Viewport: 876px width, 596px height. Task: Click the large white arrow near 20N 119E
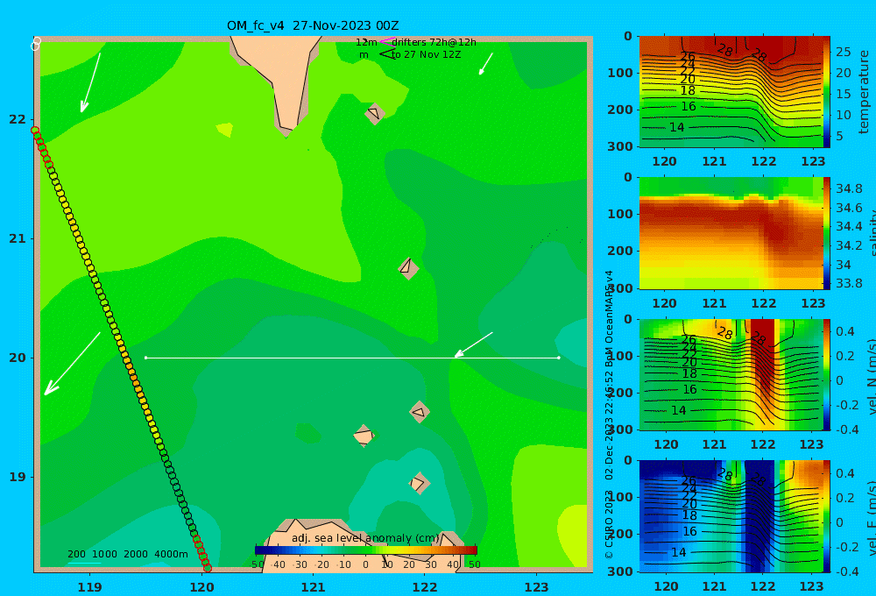[x=72, y=364]
